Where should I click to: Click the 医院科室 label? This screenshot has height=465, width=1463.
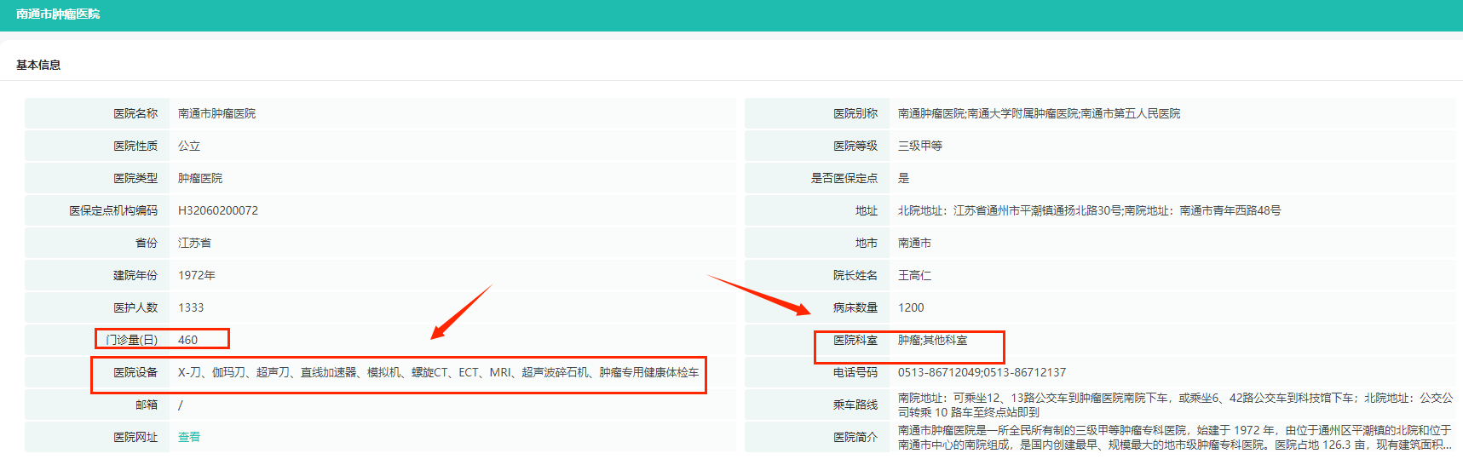point(855,340)
